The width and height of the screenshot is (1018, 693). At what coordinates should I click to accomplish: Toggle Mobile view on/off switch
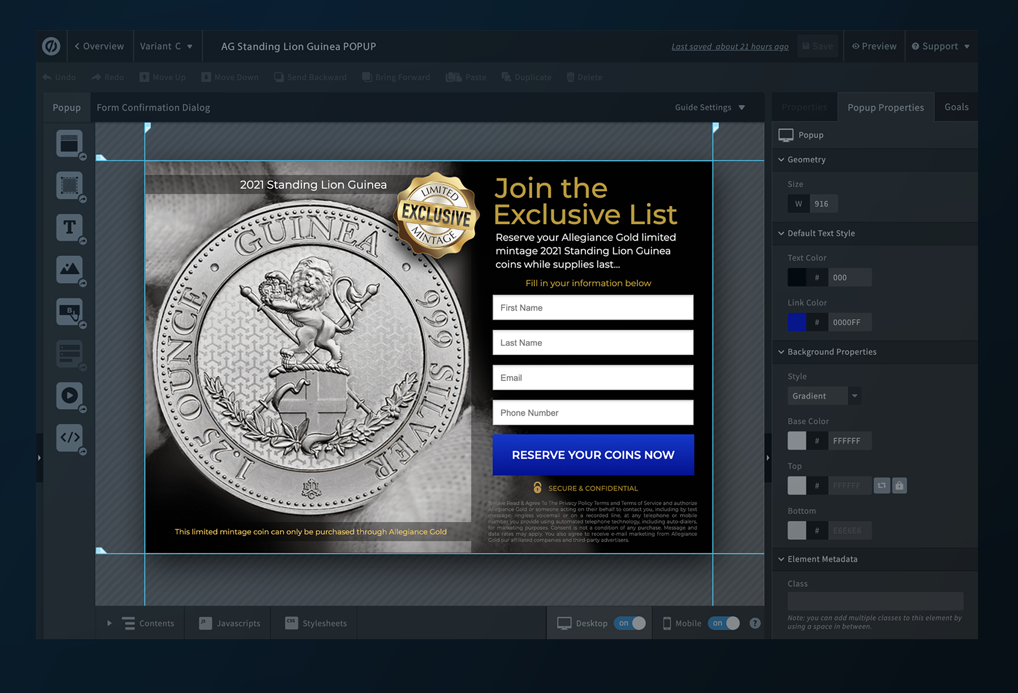pyautogui.click(x=723, y=623)
